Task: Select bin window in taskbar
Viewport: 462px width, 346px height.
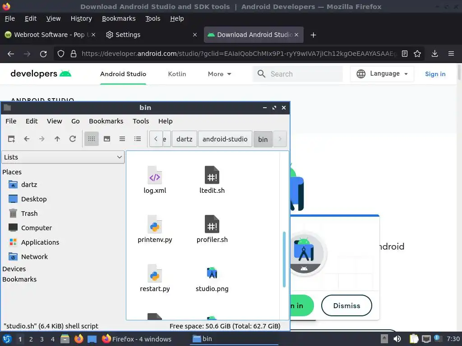Action: [234, 339]
